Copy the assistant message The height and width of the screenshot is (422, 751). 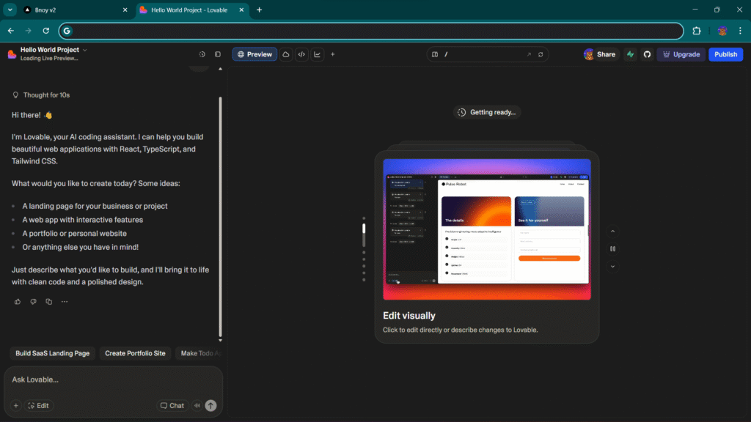tap(49, 302)
